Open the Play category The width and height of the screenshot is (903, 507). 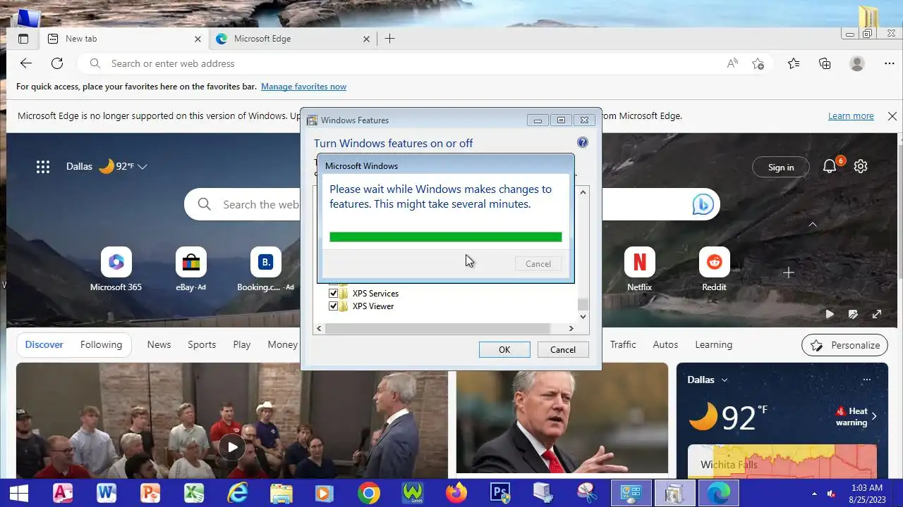(242, 344)
